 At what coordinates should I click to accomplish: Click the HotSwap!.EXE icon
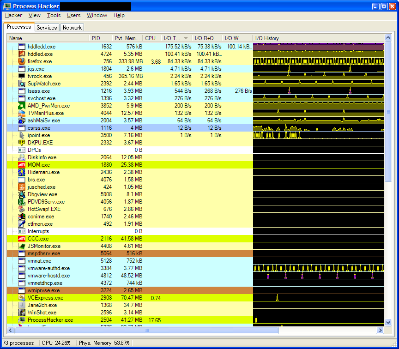[x=22, y=209]
